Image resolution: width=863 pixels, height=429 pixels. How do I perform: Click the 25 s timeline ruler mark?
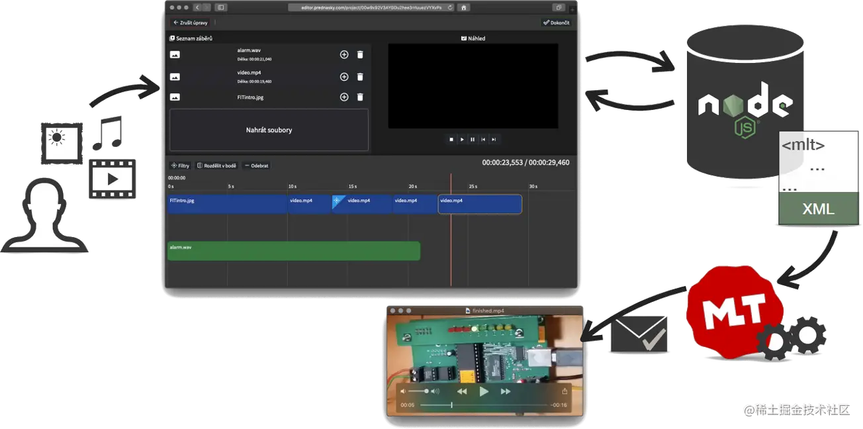coord(473,187)
